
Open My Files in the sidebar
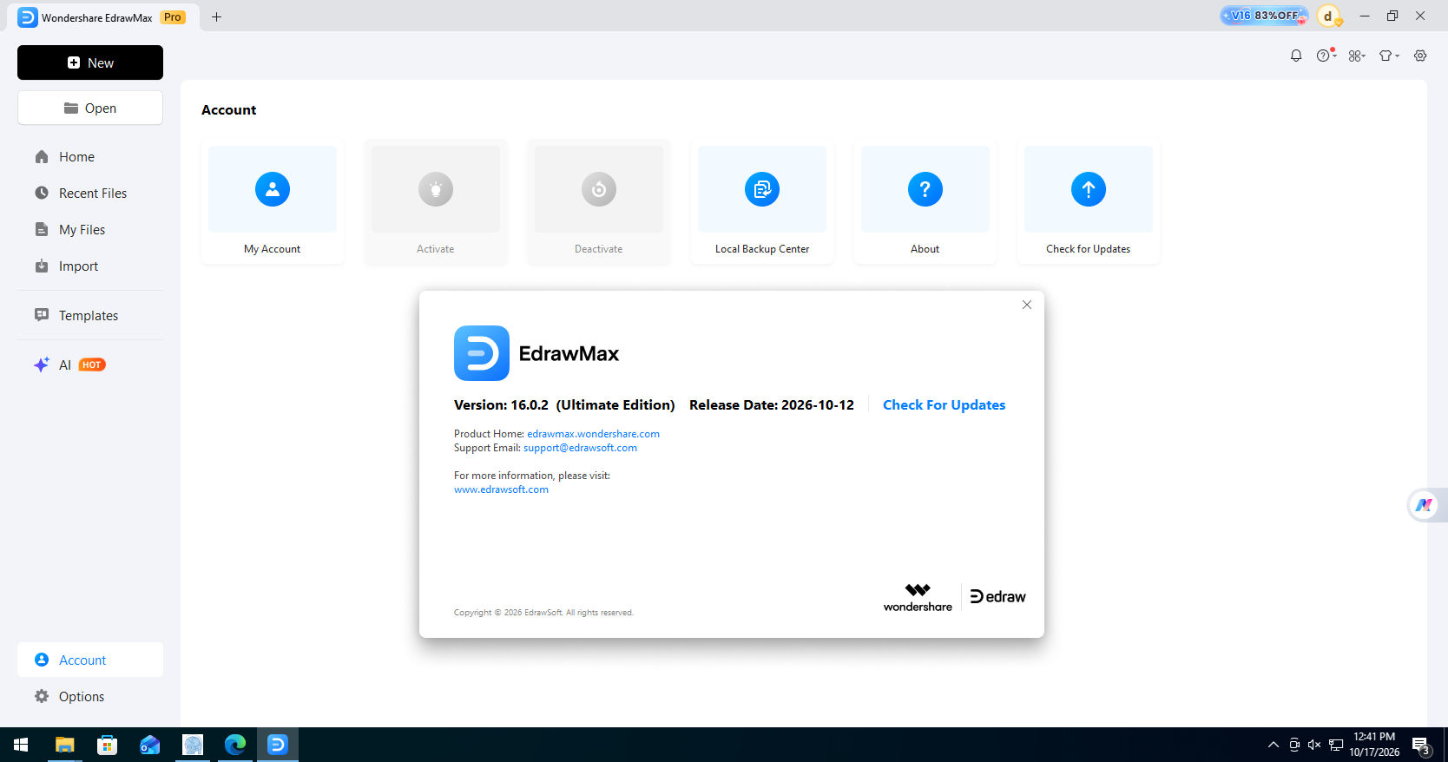point(90,230)
